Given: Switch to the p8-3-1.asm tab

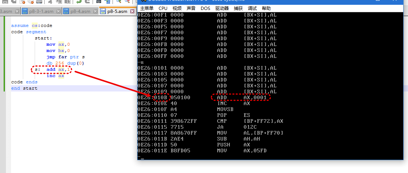Looking at the screenshot, I should pyautogui.click(x=41, y=11).
